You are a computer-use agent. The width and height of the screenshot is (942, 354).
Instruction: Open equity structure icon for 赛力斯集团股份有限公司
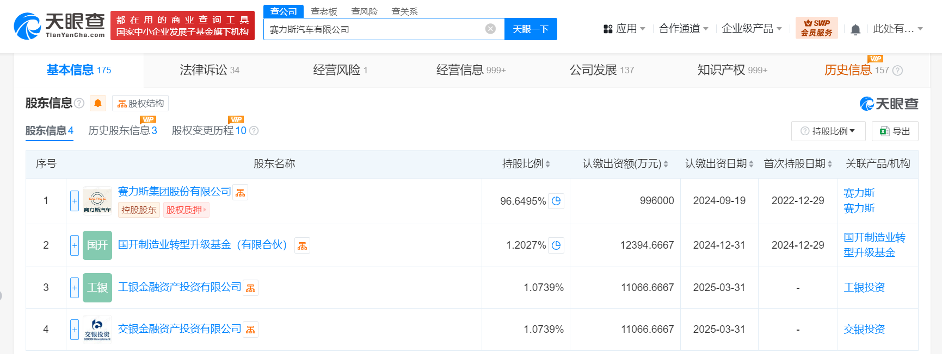[x=241, y=192]
